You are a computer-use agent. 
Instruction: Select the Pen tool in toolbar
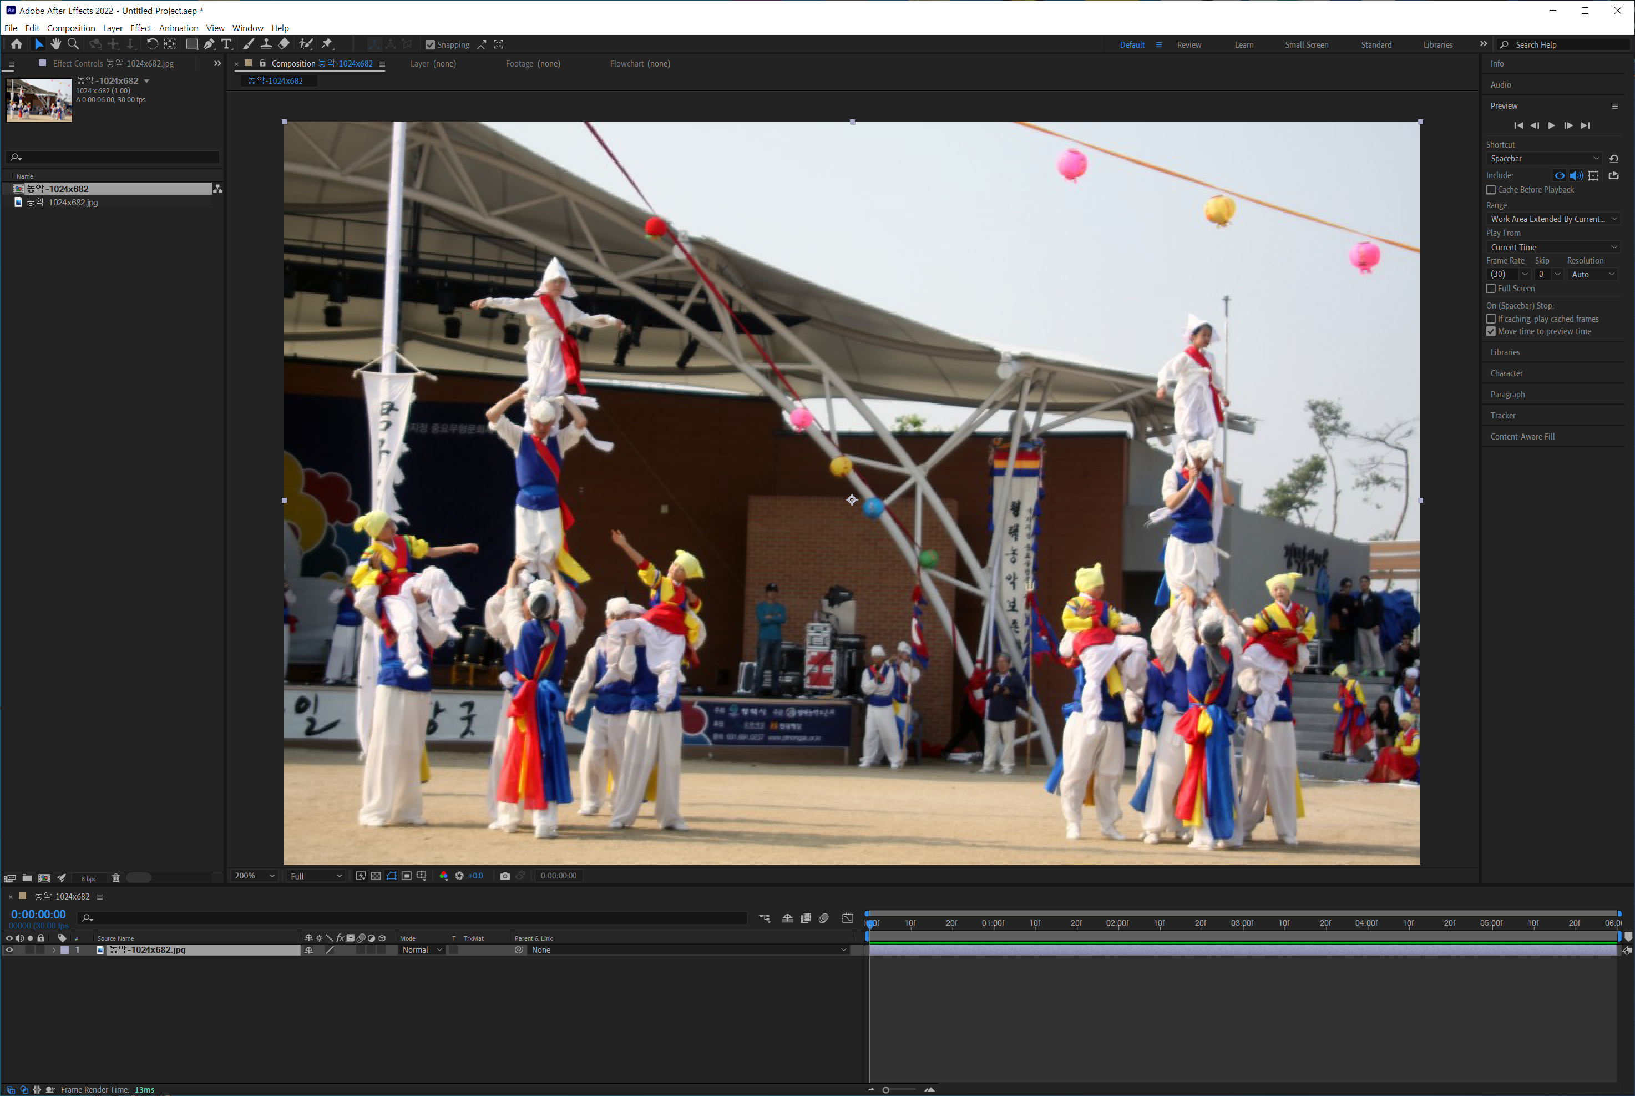(209, 44)
